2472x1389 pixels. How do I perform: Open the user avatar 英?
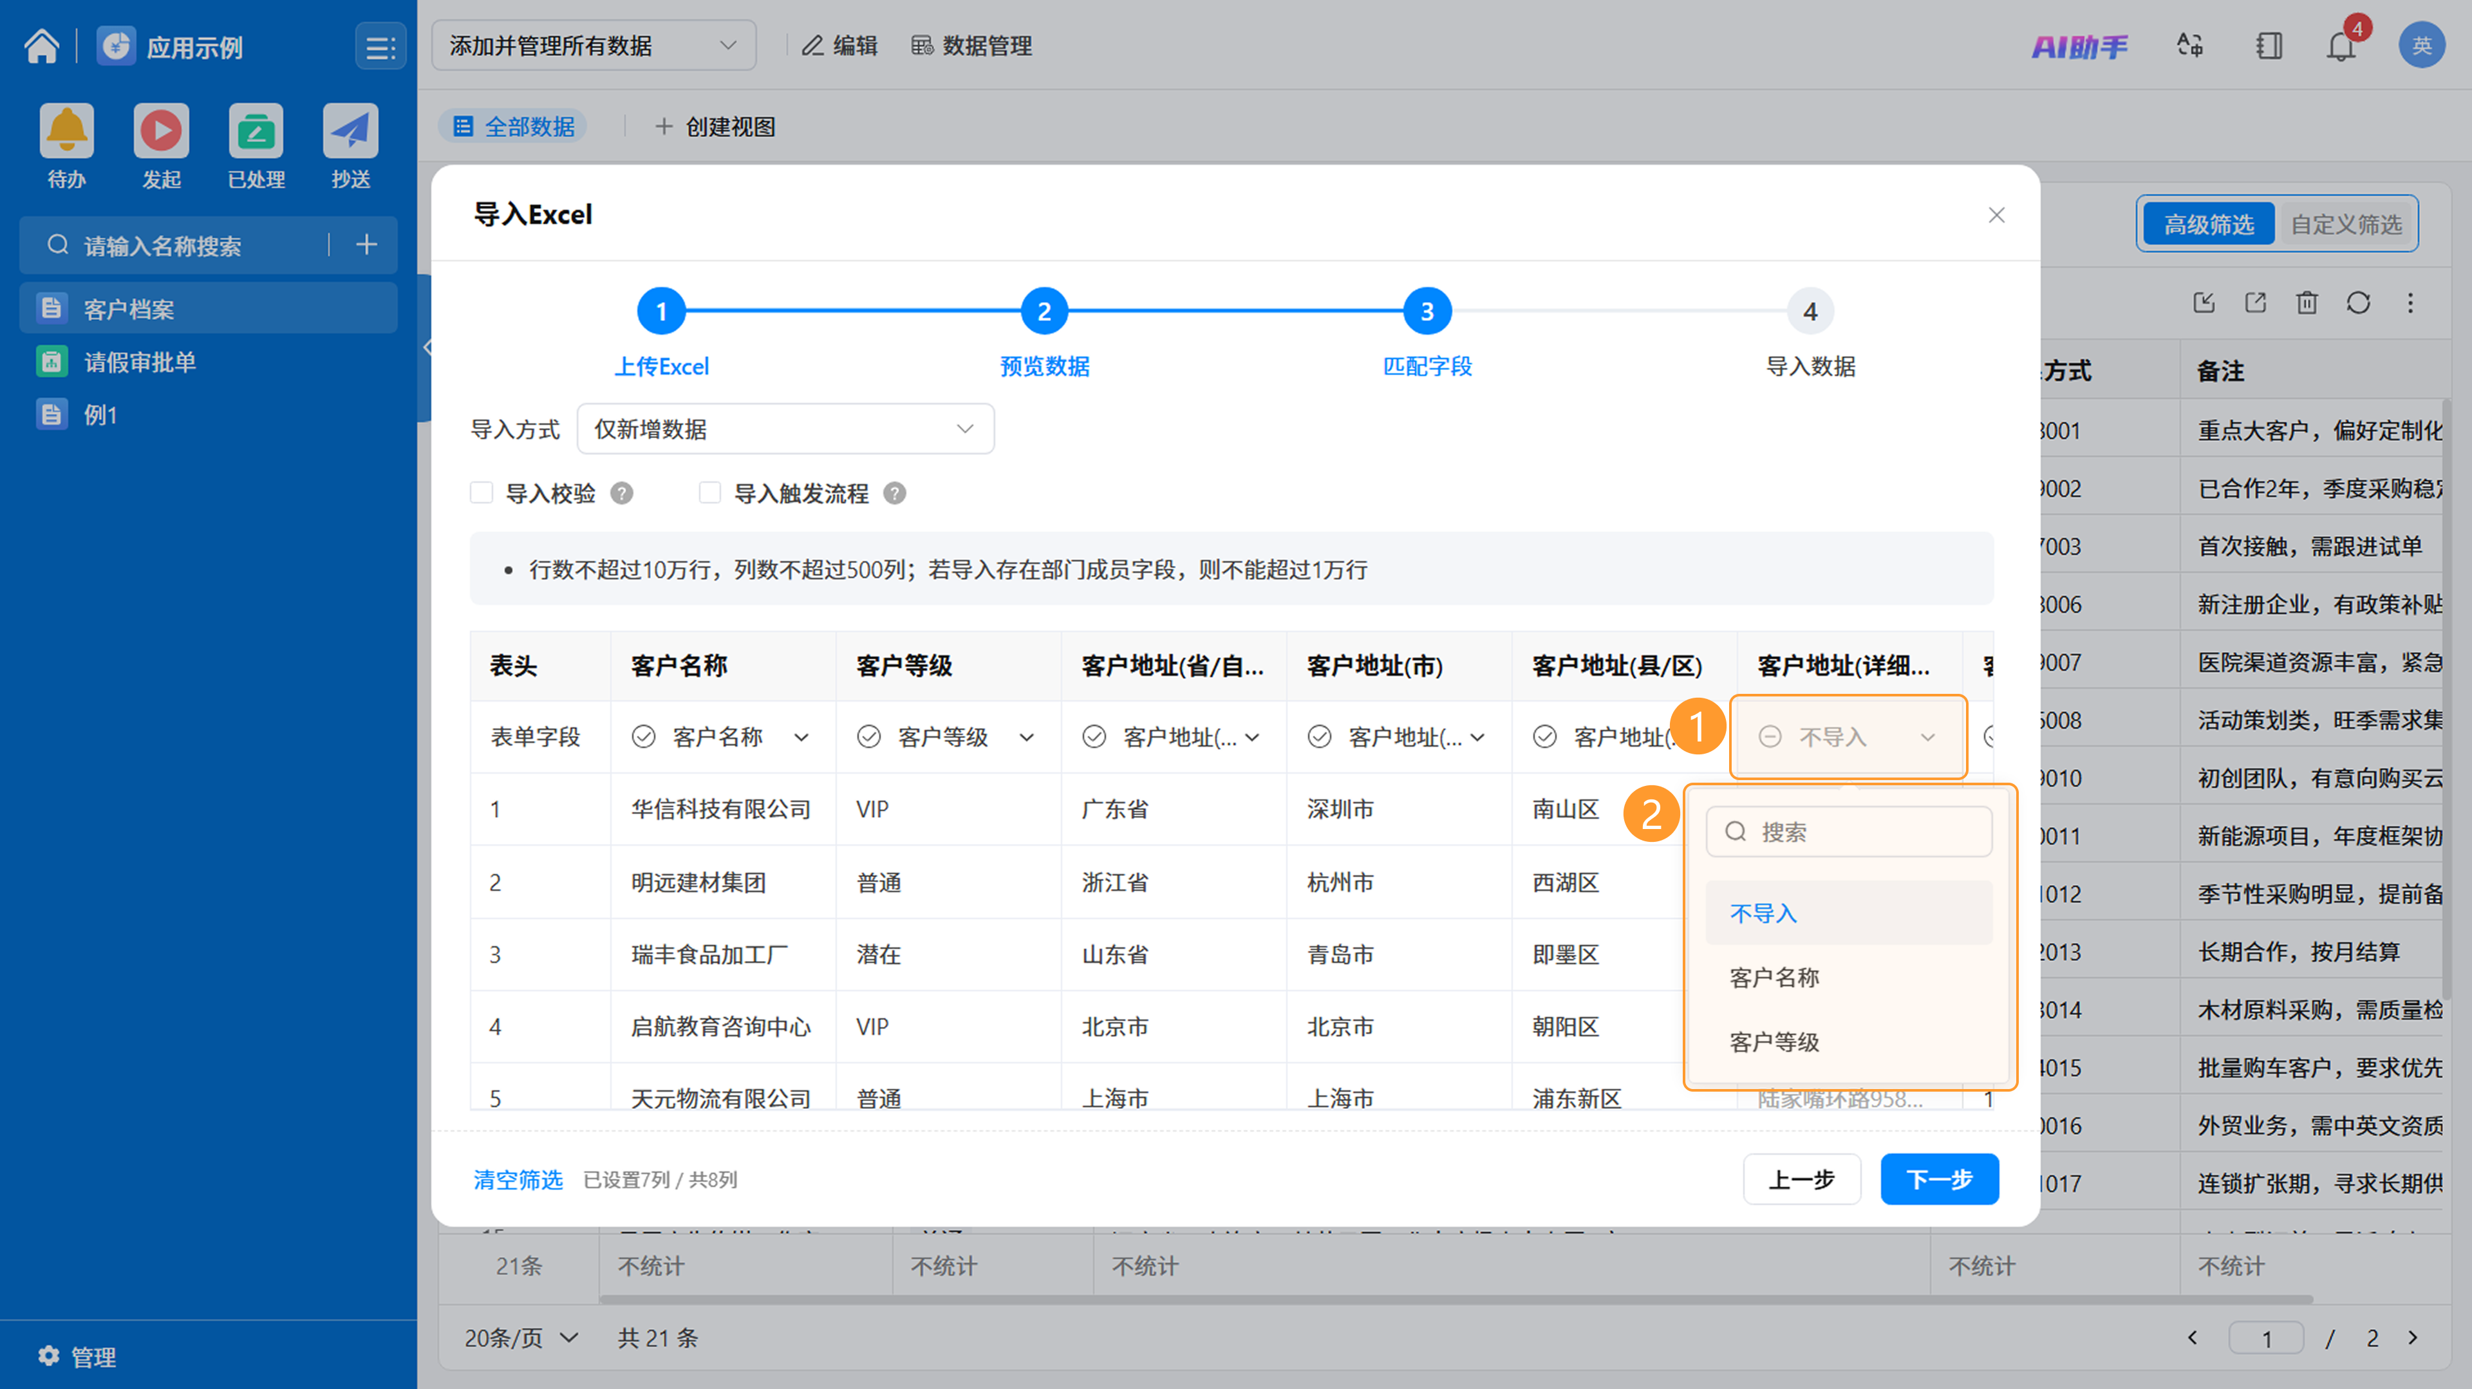click(2421, 45)
